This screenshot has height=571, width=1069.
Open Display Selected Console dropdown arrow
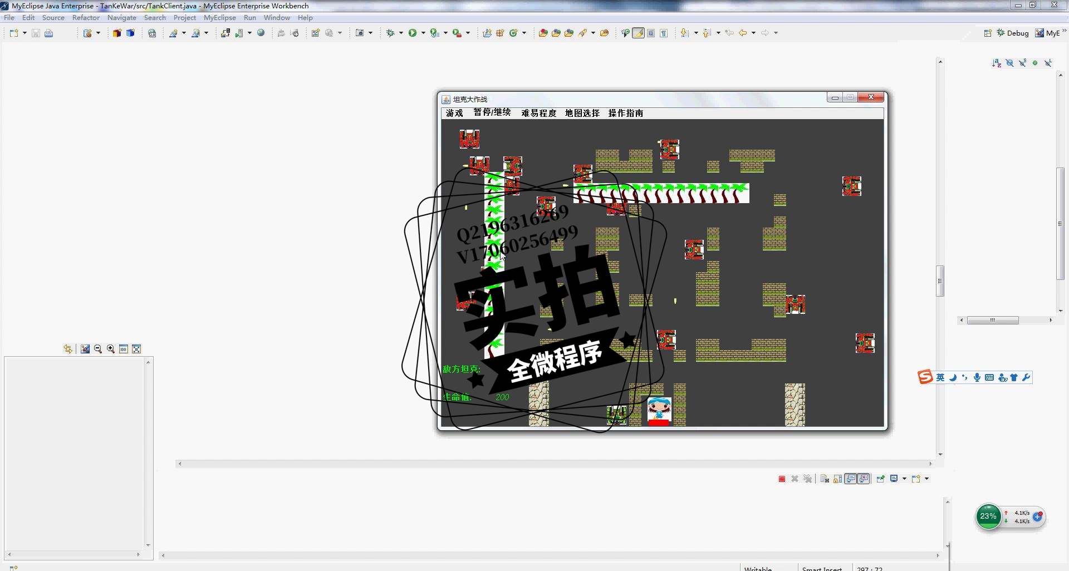tap(904, 479)
